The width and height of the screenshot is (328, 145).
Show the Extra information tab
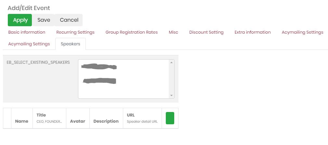pyautogui.click(x=253, y=32)
